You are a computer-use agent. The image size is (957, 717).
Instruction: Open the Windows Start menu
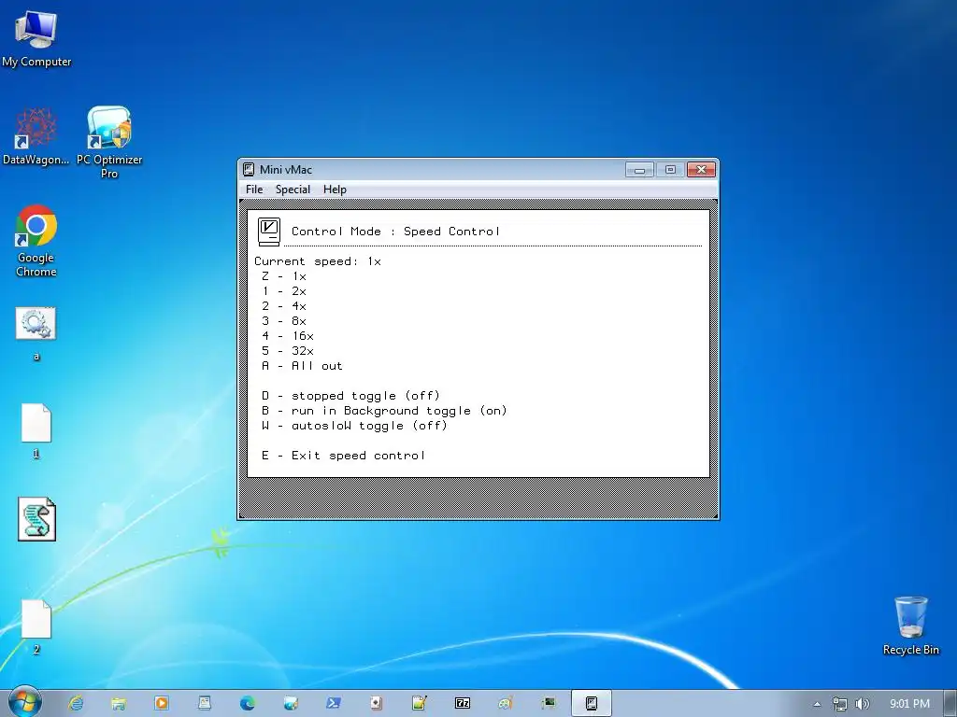coord(24,703)
